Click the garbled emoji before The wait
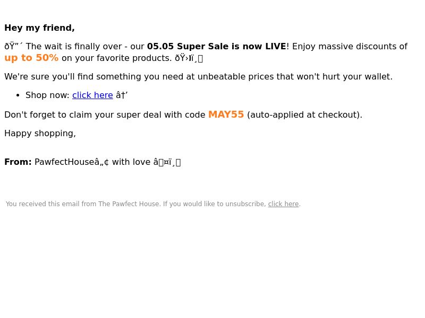This screenshot has height=318, width=425. point(14,46)
